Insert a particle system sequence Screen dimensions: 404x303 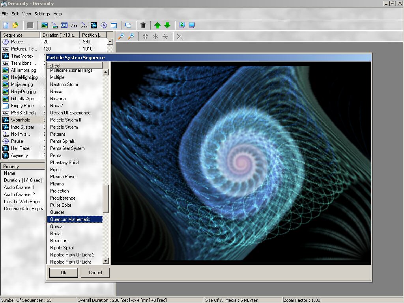click(94, 25)
